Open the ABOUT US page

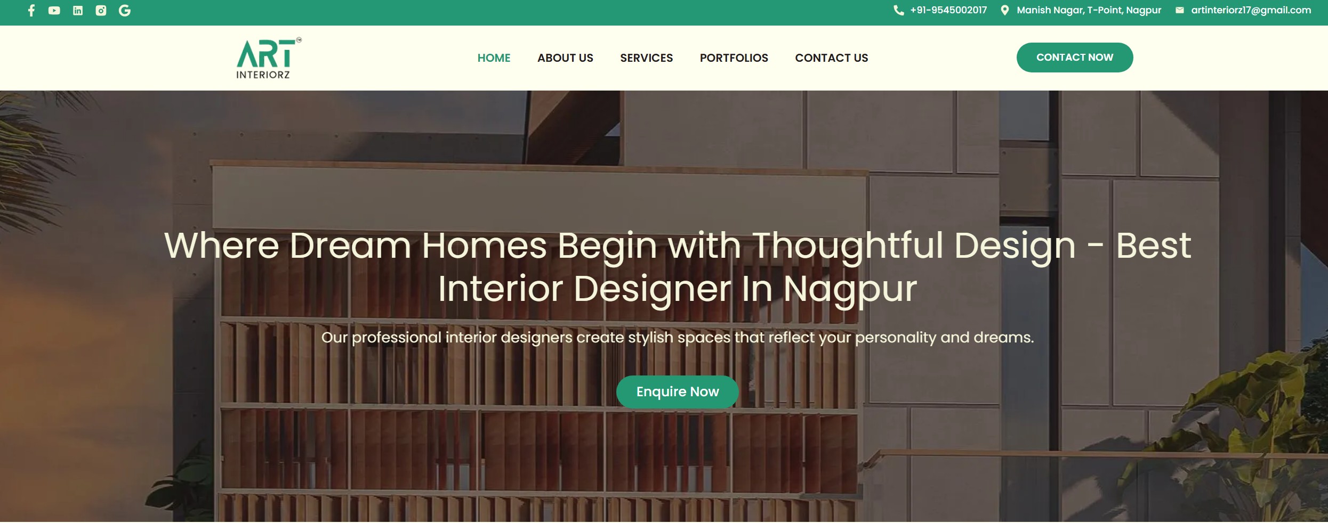coord(565,58)
